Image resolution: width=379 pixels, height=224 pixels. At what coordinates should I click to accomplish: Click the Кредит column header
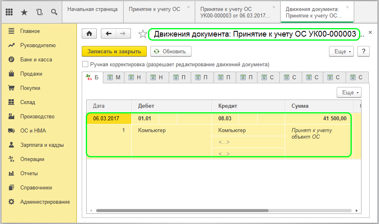point(248,106)
